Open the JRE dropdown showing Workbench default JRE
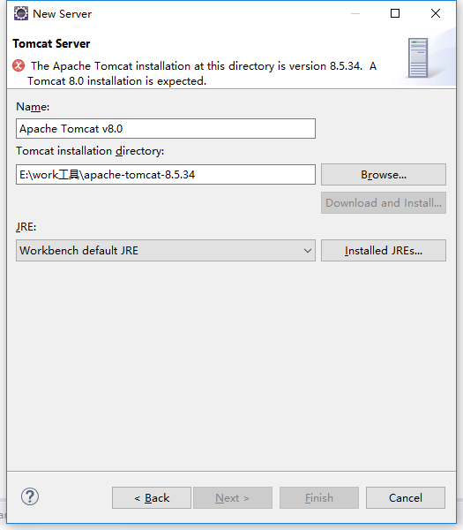The image size is (463, 530). pyautogui.click(x=166, y=251)
